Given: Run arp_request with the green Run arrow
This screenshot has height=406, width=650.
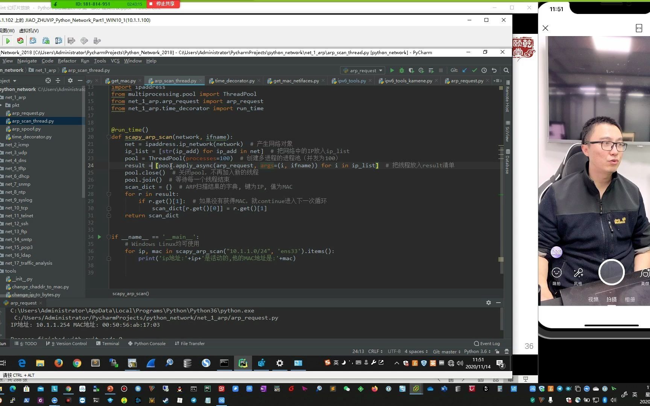Looking at the screenshot, I should pyautogui.click(x=392, y=70).
